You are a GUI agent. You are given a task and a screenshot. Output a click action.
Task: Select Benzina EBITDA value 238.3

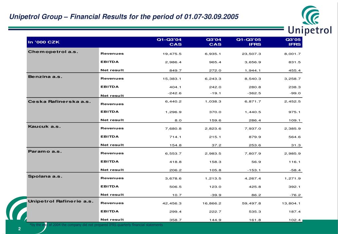pyautogui.click(x=295, y=87)
